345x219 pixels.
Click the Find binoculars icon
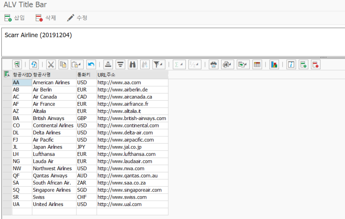[x=133, y=64]
